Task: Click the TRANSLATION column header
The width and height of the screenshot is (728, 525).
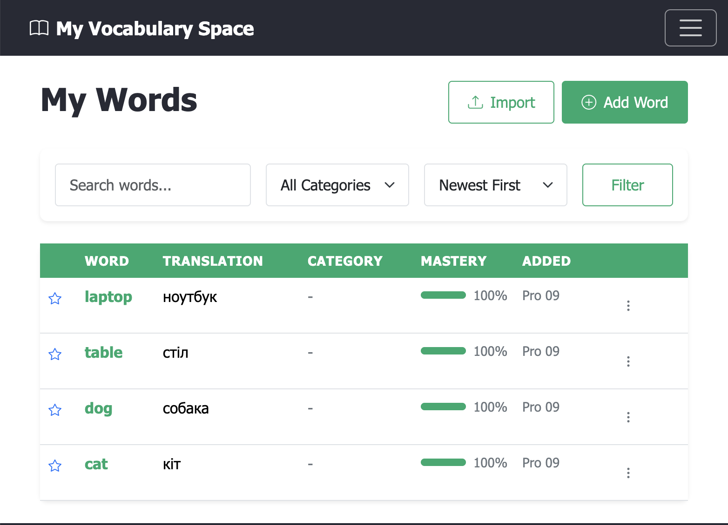Action: 213,261
